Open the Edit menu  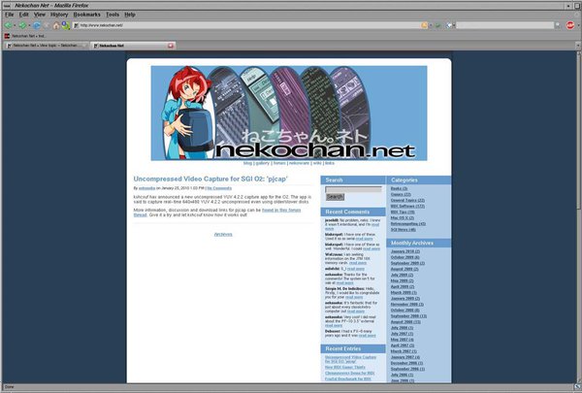click(x=23, y=15)
